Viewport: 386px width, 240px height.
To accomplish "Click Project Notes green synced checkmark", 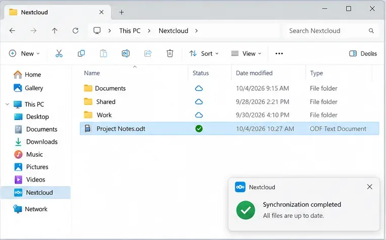I will pos(199,129).
